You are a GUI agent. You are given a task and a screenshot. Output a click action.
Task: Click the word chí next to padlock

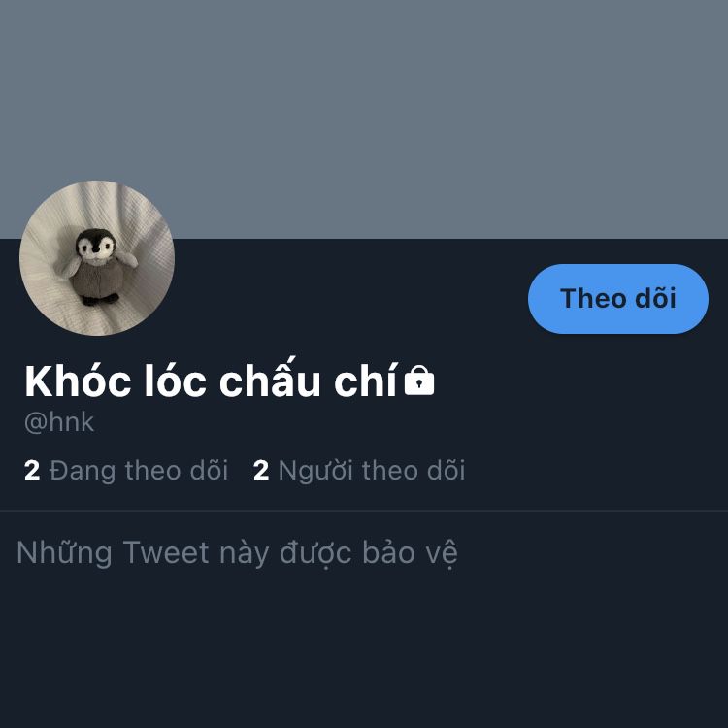point(366,381)
